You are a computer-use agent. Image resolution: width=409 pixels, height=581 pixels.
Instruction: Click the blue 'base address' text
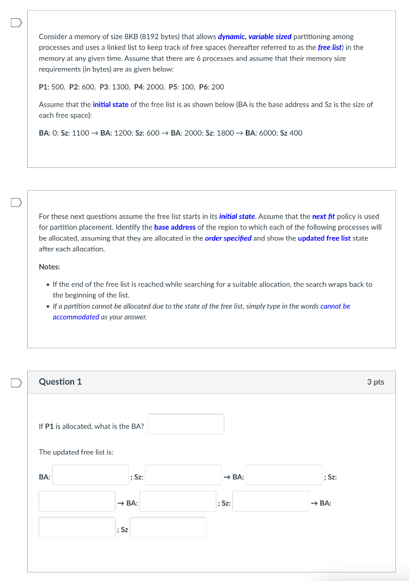click(175, 227)
